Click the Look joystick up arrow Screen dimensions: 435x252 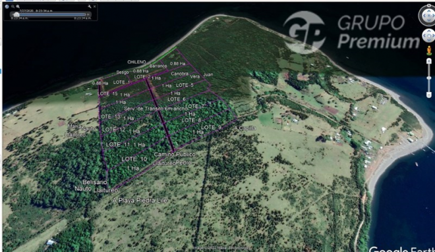[x=429, y=11]
